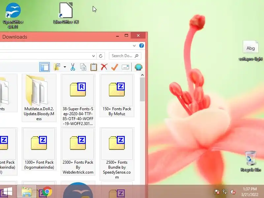Click the Rename icon in the toolbar

click(125, 67)
